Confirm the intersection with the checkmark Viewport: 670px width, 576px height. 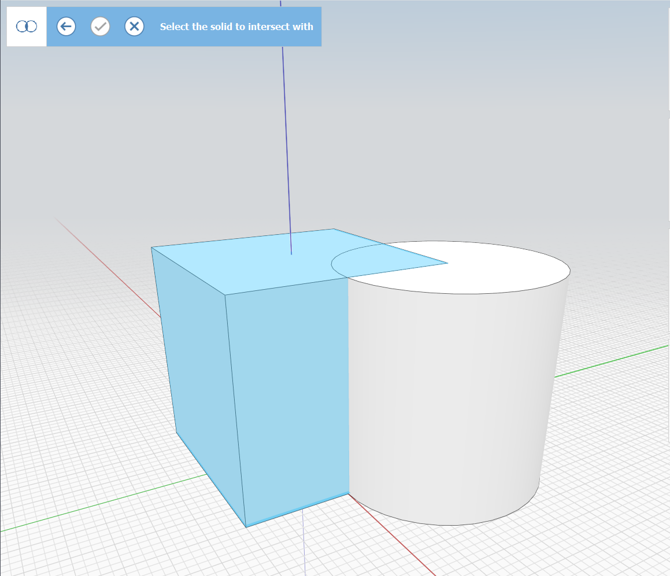[101, 27]
